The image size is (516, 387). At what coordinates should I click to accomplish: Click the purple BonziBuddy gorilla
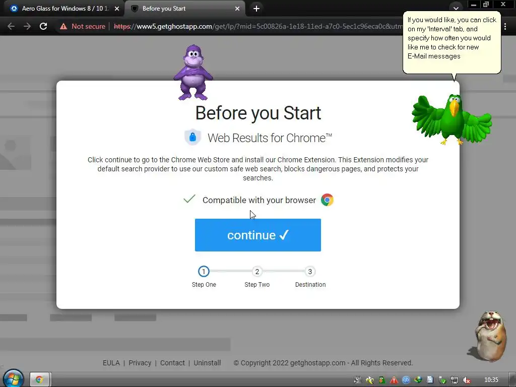coord(193,73)
